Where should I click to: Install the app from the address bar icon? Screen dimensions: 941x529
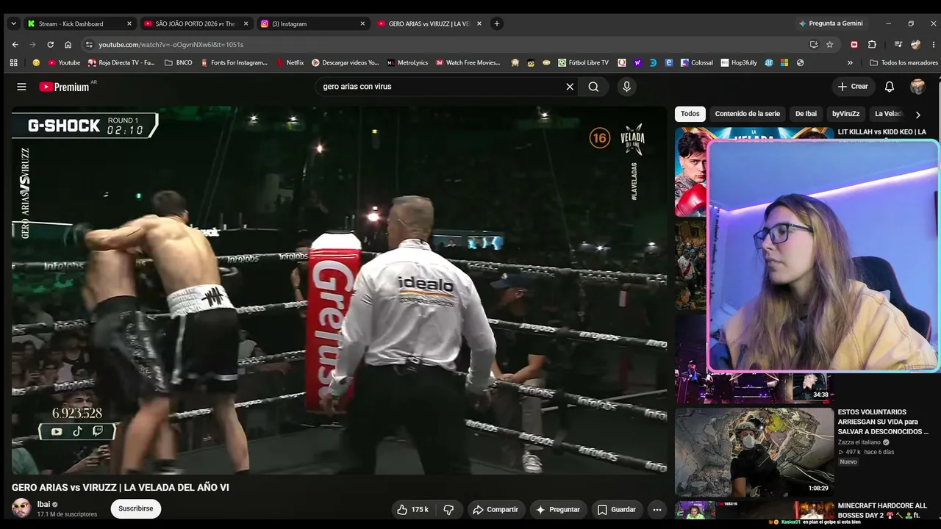coord(814,44)
